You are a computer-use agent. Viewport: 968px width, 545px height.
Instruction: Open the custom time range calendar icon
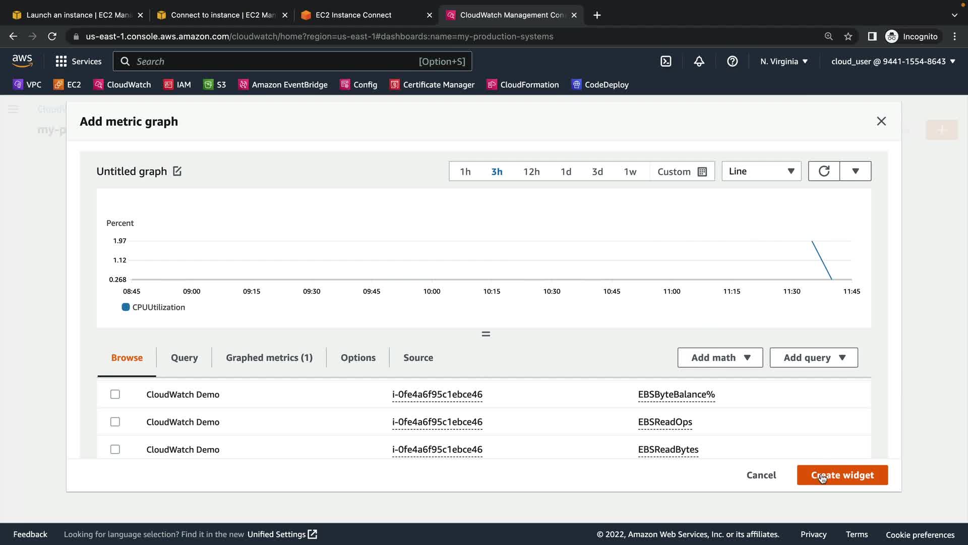(x=702, y=172)
